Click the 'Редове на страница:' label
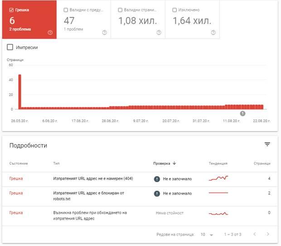Image resolution: width=281 pixels, height=246 pixels. coord(175,235)
